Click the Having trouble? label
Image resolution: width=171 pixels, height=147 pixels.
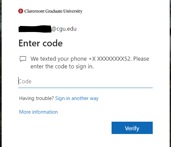37,98
